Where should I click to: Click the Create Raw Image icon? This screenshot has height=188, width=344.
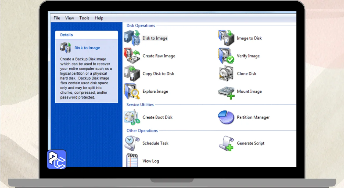(132, 56)
